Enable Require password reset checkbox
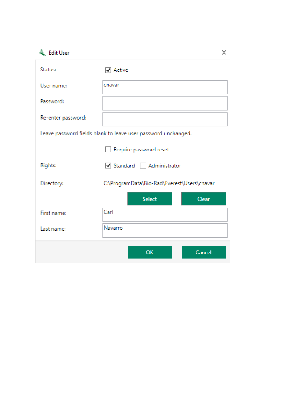Image resolution: width=308 pixels, height=416 pixels. click(x=108, y=150)
